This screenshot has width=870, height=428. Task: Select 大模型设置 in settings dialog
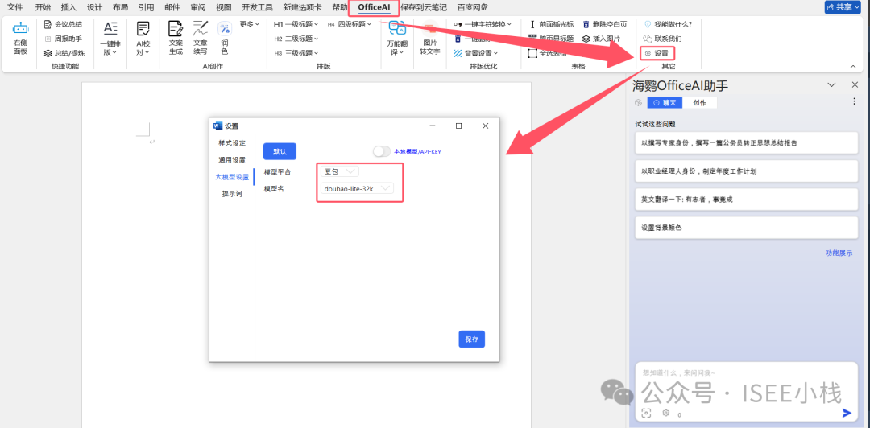232,177
